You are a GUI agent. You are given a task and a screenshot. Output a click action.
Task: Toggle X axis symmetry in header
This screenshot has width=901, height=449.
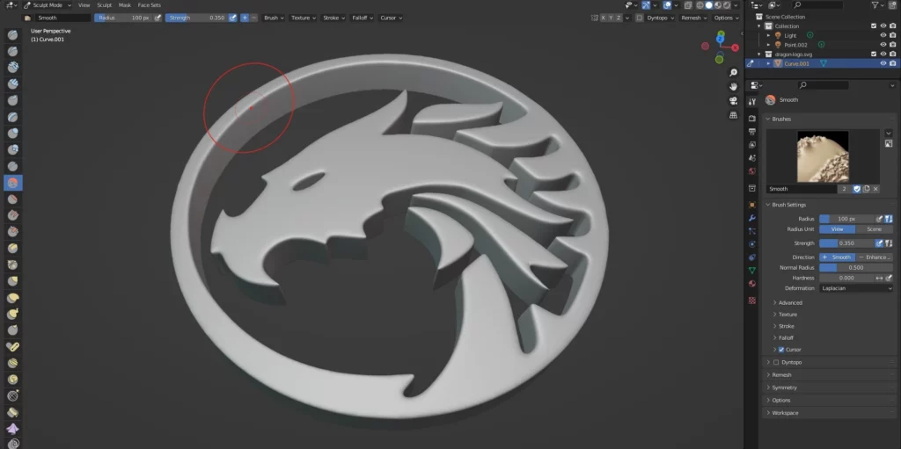click(x=604, y=18)
